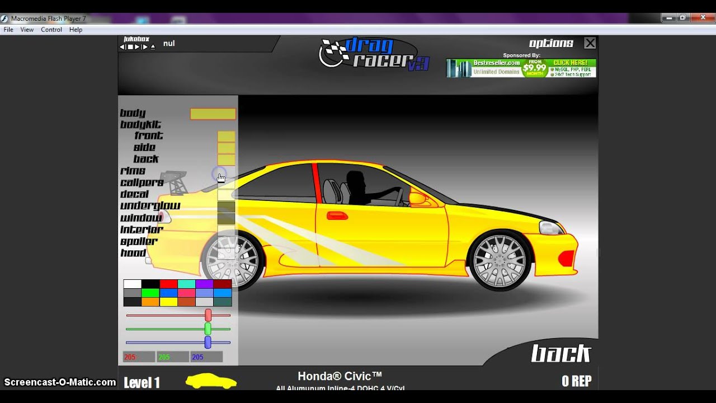Select the bodykit back color swatch
This screenshot has width=716, height=403.
226,160
